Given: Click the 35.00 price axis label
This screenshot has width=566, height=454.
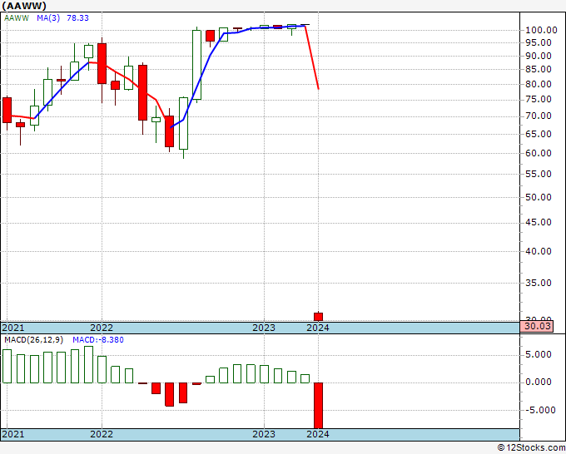Looking at the screenshot, I should click(539, 283).
